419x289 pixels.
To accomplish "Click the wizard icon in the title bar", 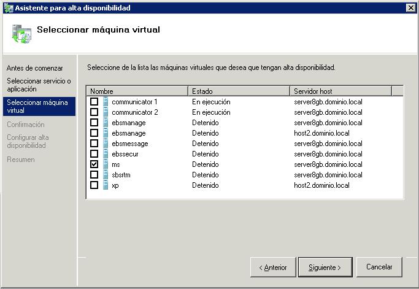I will (x=9, y=8).
